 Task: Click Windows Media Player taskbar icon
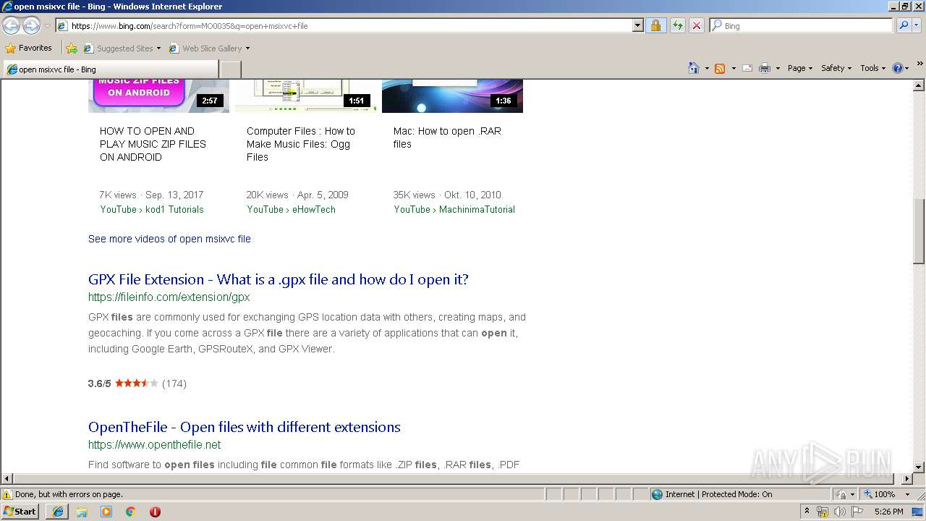(106, 512)
